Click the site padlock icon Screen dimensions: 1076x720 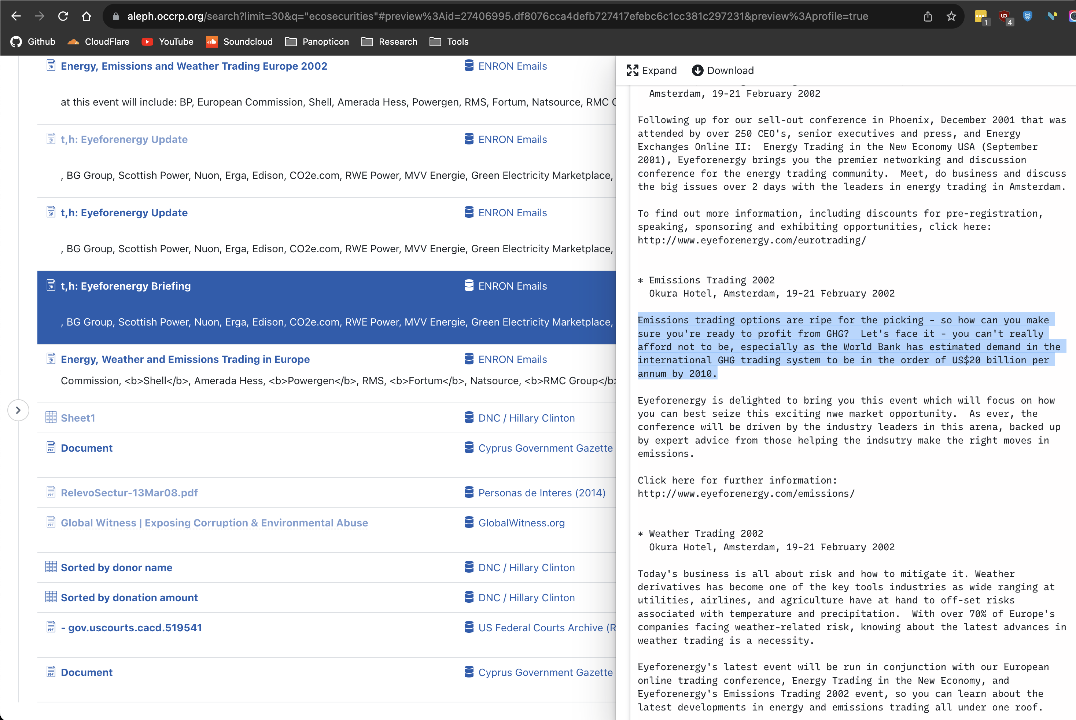[x=116, y=16]
